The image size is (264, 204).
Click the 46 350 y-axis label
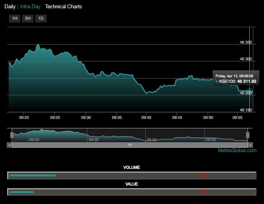click(x=246, y=42)
